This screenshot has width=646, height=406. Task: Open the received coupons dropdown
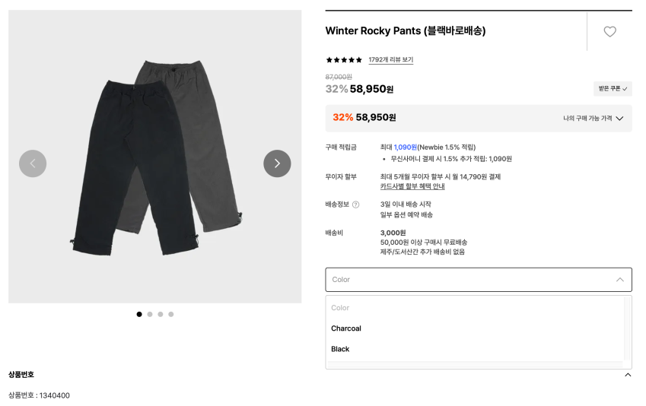(613, 89)
